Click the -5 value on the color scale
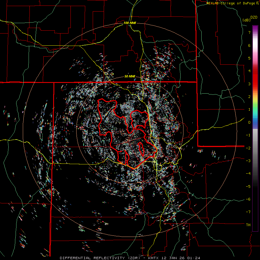The width and height of the screenshot is (260, 260). pos(248,187)
